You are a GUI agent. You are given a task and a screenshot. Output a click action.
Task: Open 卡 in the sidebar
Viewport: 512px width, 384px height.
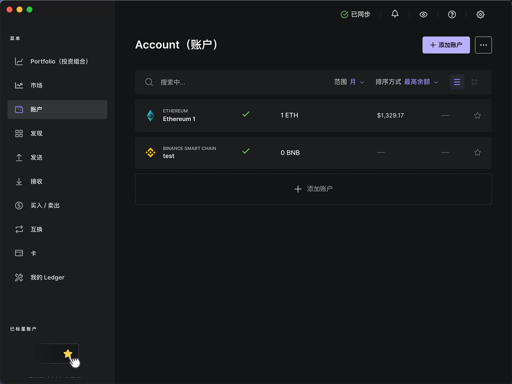(x=57, y=253)
